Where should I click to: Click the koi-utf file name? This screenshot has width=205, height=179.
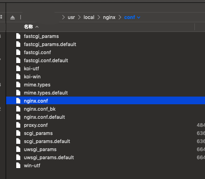pos(31,69)
